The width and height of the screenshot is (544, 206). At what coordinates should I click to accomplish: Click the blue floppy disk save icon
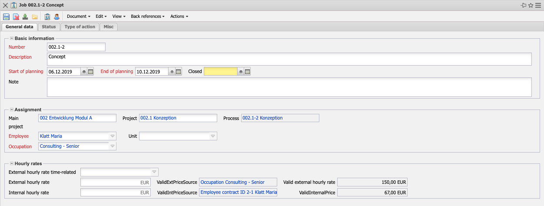6,17
